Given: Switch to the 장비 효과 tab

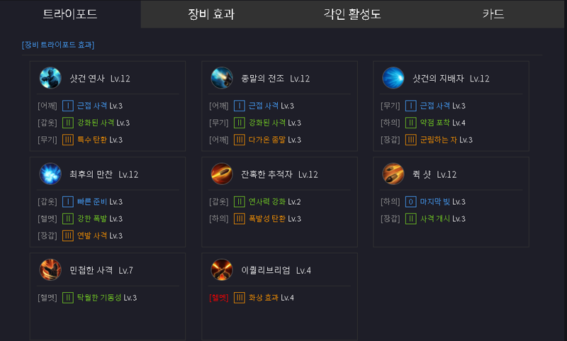Looking at the screenshot, I should click(x=211, y=14).
